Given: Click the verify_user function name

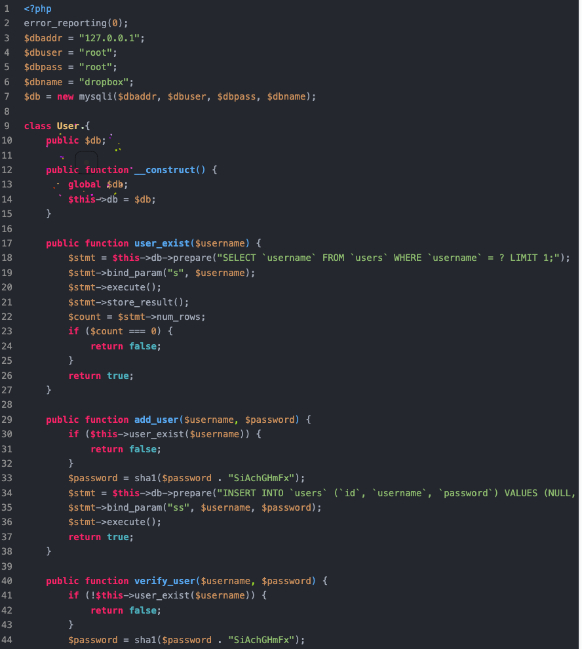Looking at the screenshot, I should [x=165, y=581].
